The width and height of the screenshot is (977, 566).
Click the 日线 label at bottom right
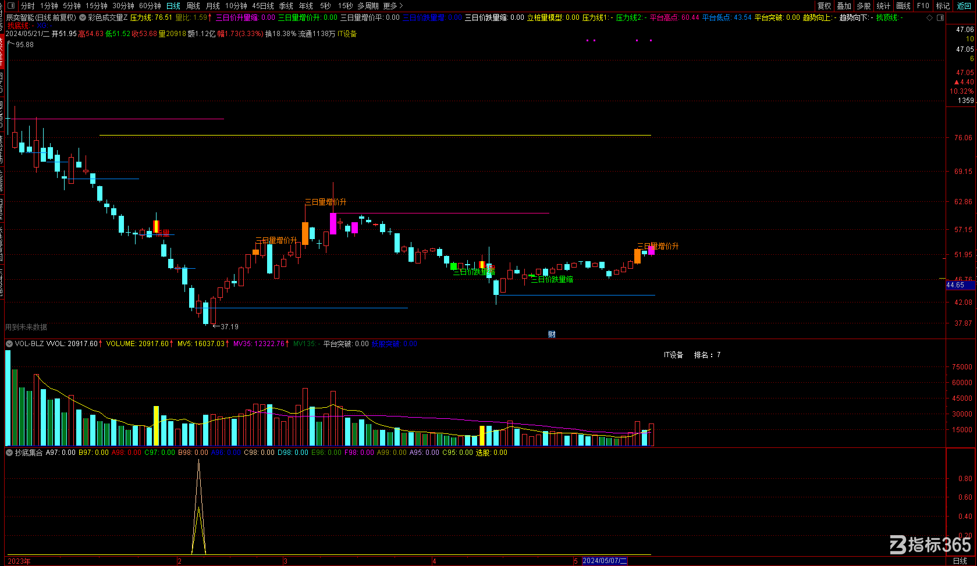click(x=960, y=561)
